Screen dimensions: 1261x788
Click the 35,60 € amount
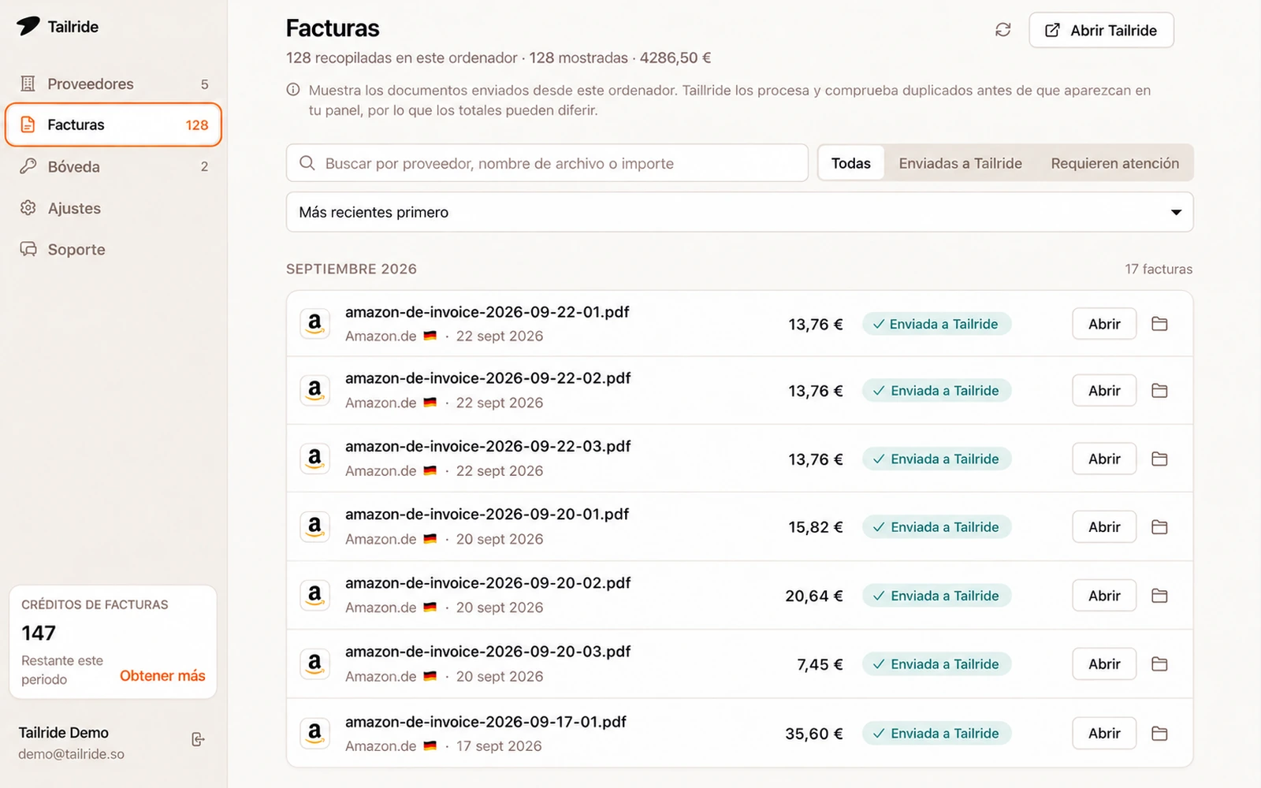point(813,734)
